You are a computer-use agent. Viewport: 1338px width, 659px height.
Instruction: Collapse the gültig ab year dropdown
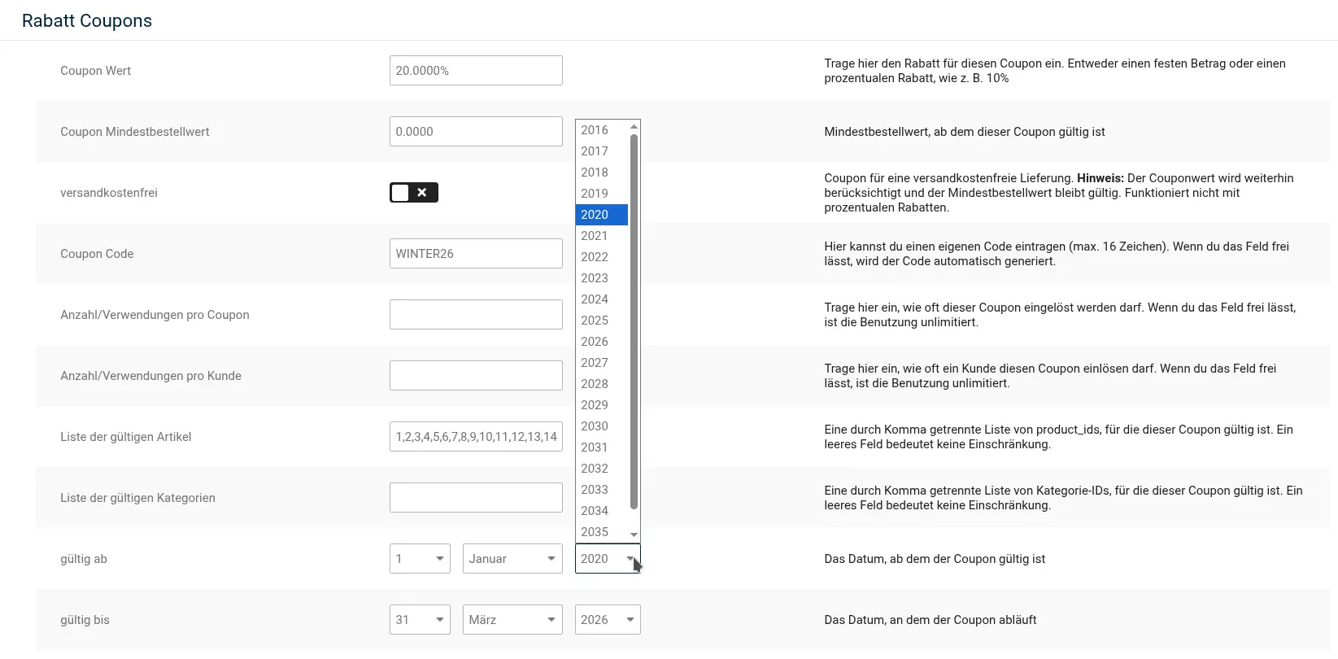pyautogui.click(x=608, y=559)
